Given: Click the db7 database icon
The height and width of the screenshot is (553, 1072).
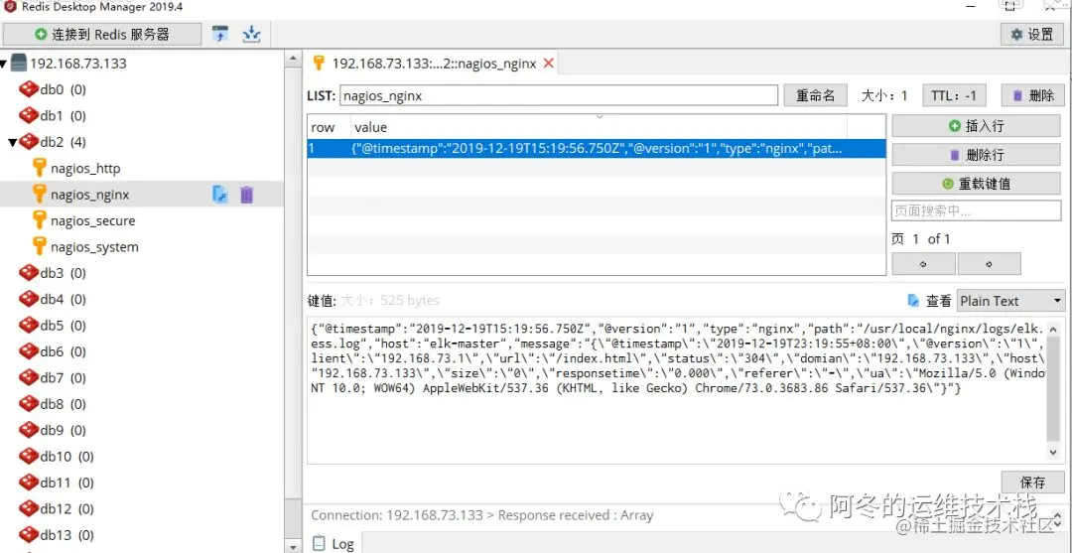Looking at the screenshot, I should [x=29, y=377].
